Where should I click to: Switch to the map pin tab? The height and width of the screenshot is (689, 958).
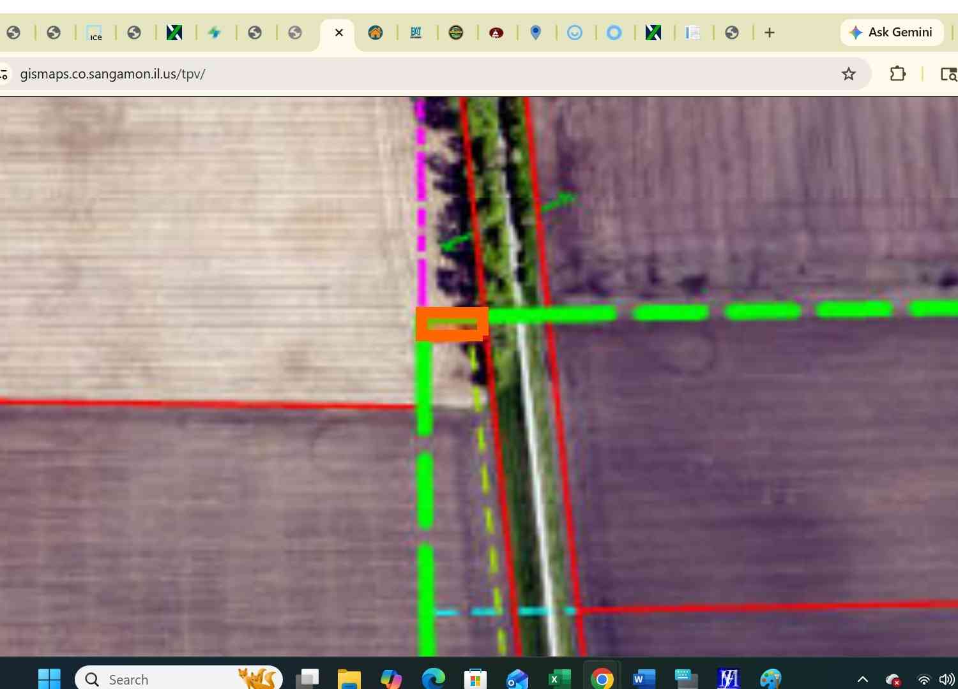pos(536,33)
